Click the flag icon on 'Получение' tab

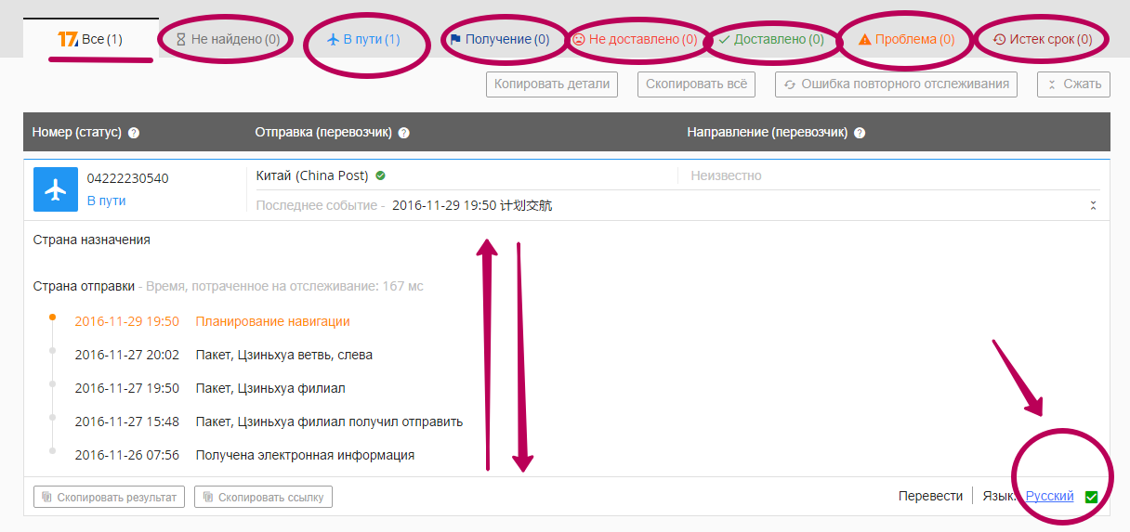[455, 40]
